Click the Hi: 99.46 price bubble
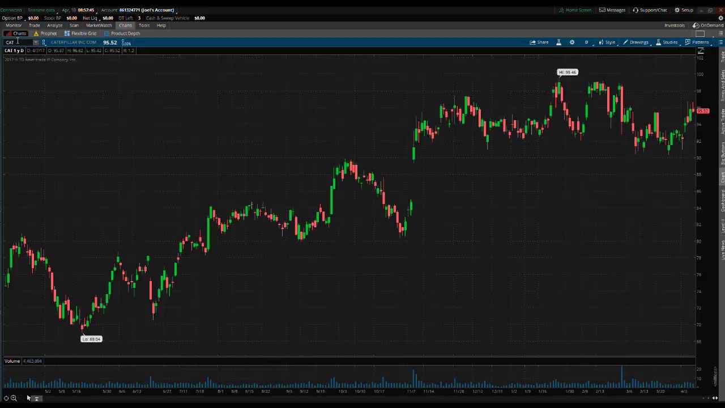Image resolution: width=725 pixels, height=408 pixels. [567, 73]
